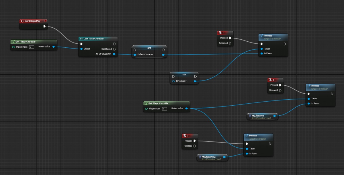This screenshot has width=344, height=175.
Task: Click the Player Index pin on Get Player Controller
Action: (x=146, y=108)
